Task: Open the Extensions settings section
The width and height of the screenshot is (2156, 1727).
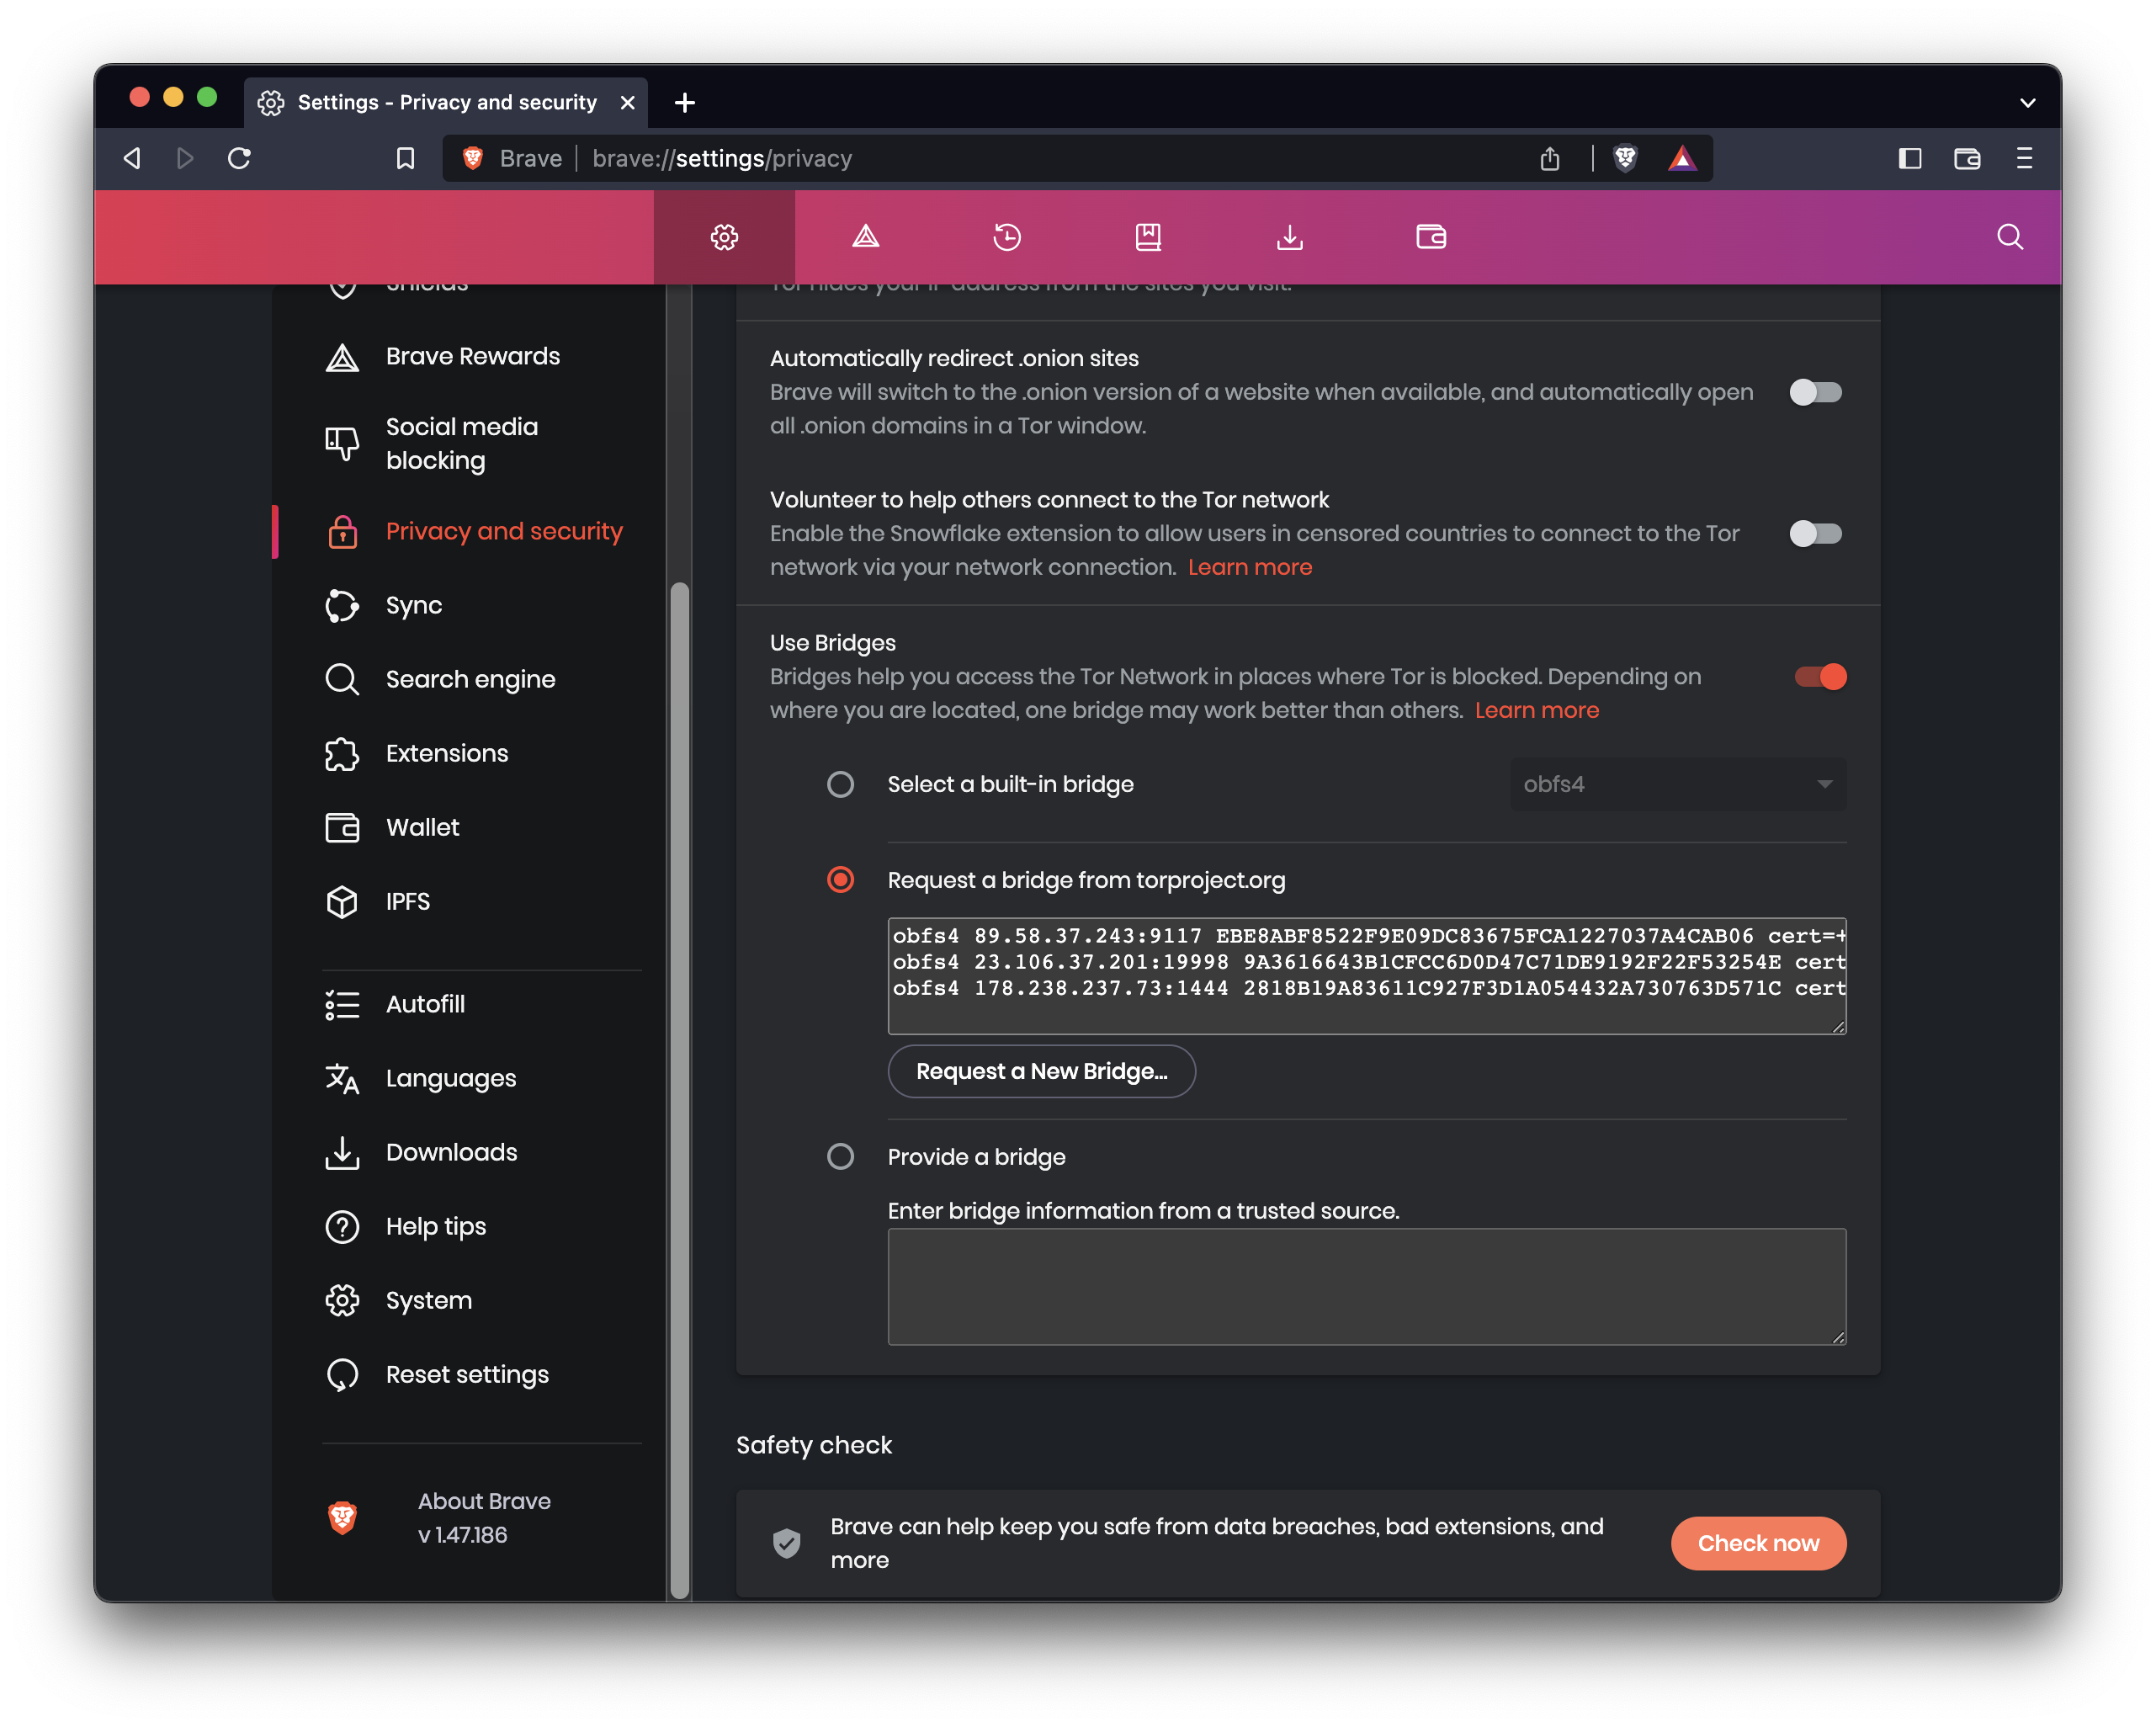Action: 447,753
